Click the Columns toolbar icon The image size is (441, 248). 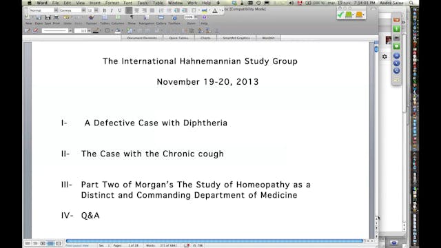coord(118,18)
